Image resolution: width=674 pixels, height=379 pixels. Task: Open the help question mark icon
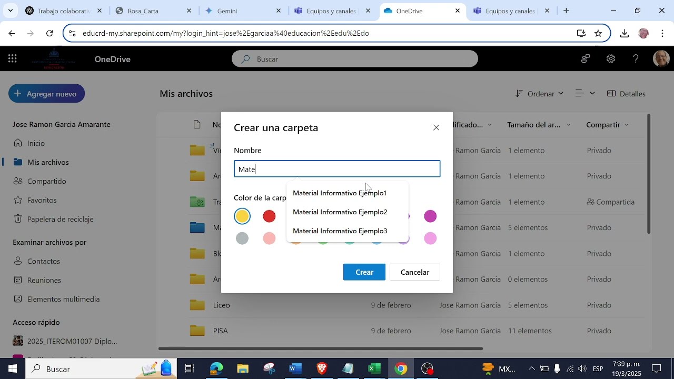pos(636,59)
